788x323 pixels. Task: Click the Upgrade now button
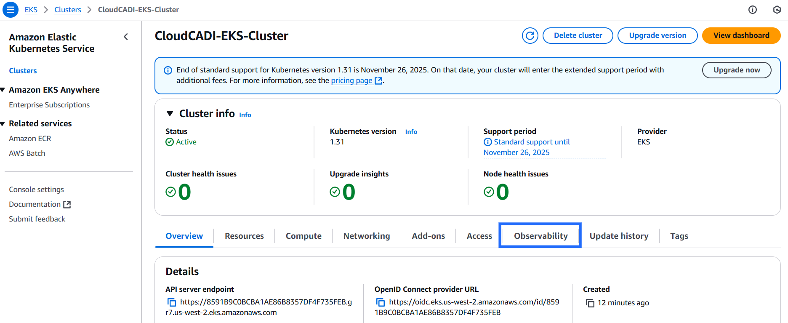736,70
